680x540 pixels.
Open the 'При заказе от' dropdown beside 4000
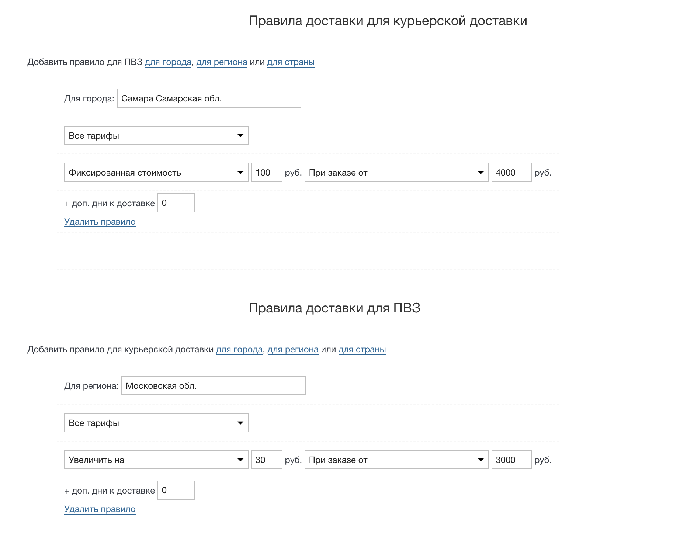pos(396,173)
